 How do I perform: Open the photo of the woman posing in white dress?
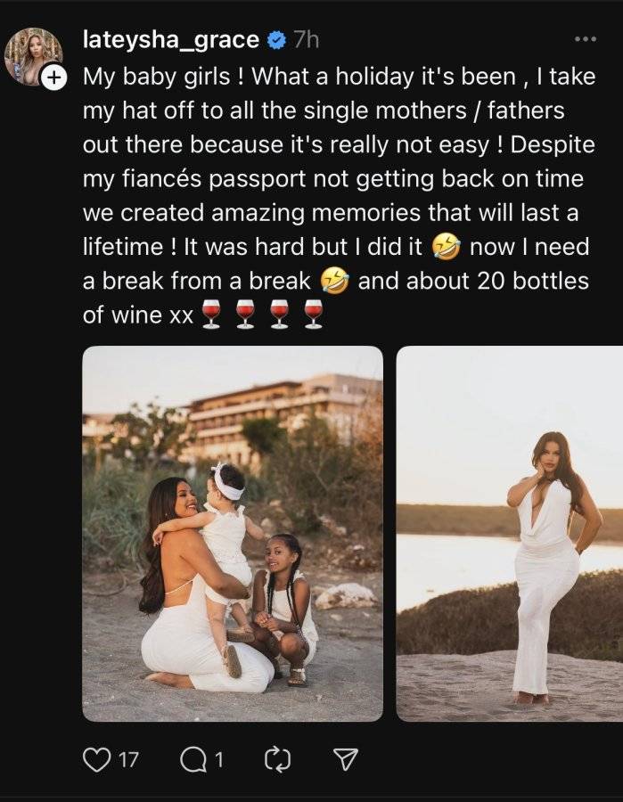pos(510,534)
